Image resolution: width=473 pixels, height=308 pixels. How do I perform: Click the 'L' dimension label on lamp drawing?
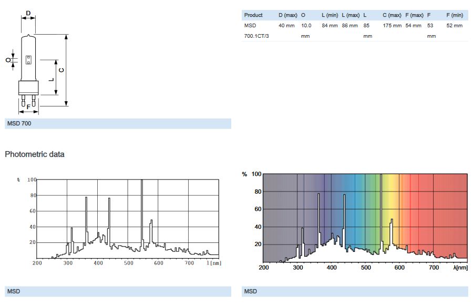(52, 79)
